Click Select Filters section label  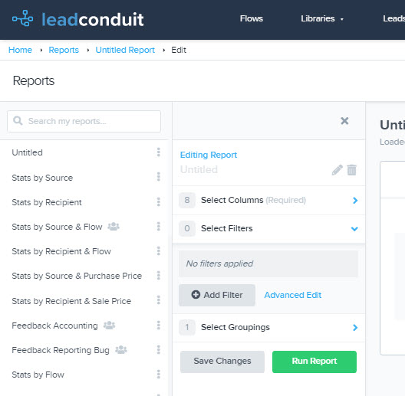pyautogui.click(x=227, y=228)
